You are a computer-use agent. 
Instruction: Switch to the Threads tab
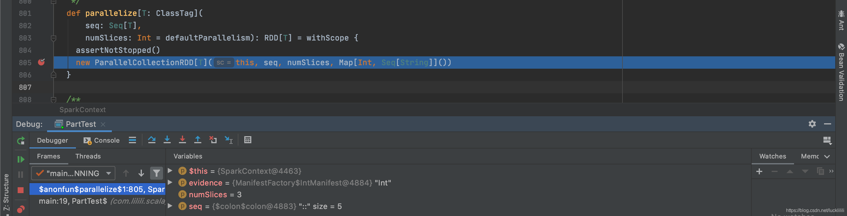coord(88,156)
